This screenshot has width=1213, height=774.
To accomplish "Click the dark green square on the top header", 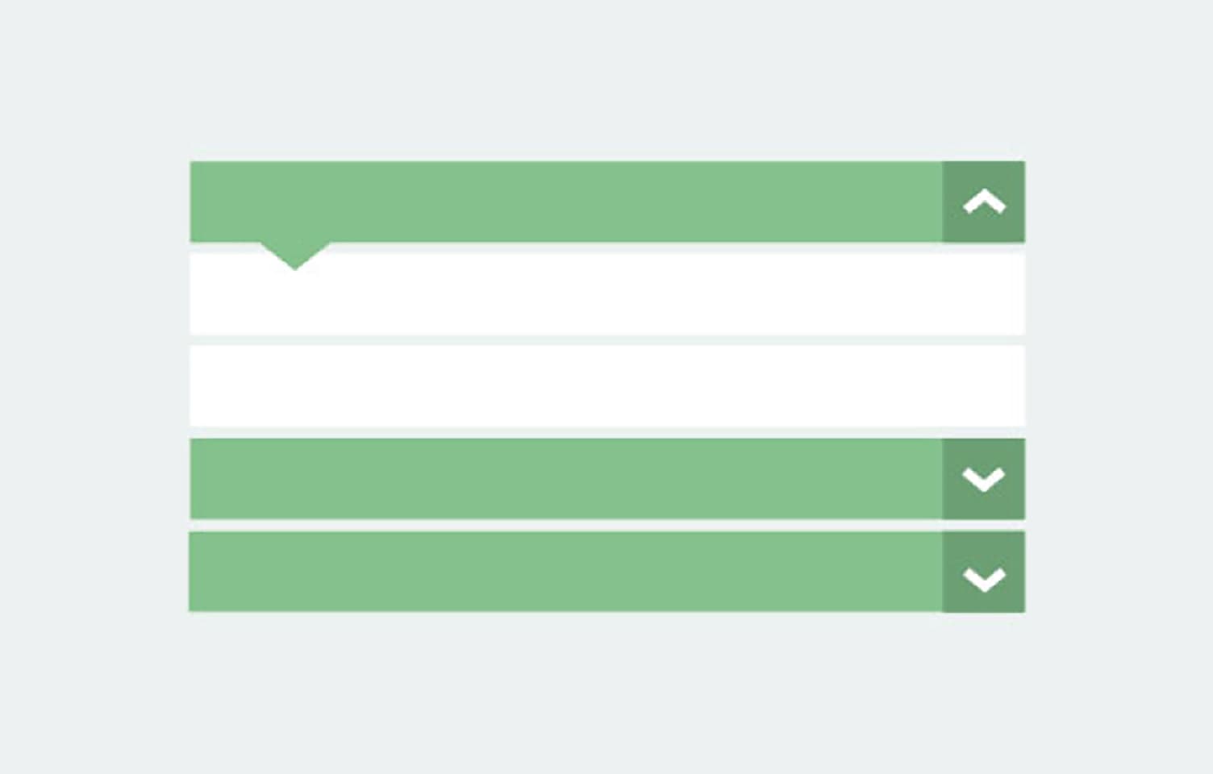I will (984, 202).
